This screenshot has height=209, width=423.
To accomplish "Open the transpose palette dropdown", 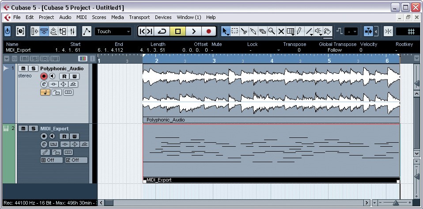I will (x=352, y=32).
